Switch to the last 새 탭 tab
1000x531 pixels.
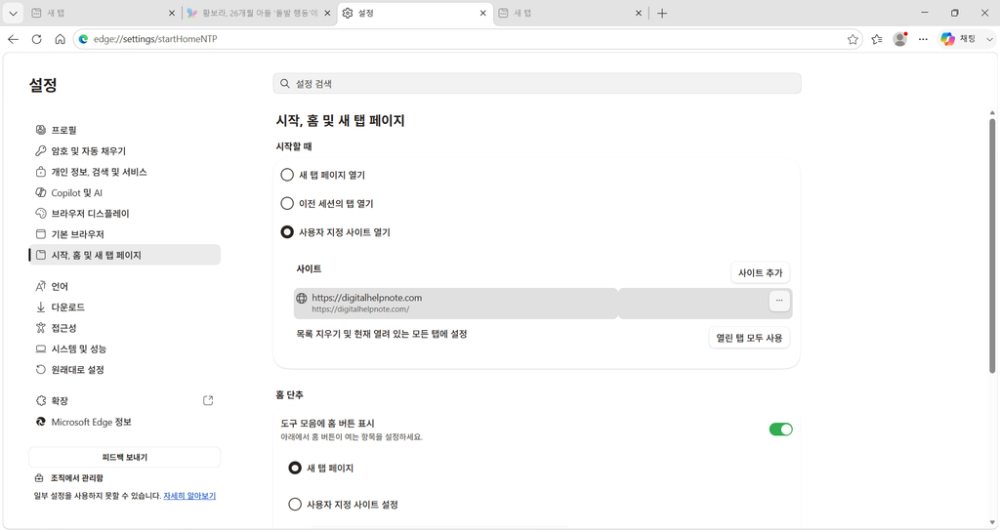tap(570, 13)
